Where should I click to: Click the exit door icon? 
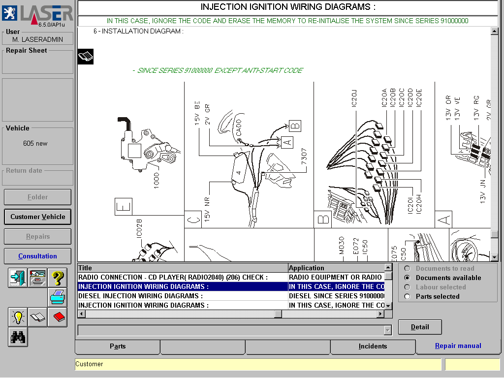tap(18, 278)
